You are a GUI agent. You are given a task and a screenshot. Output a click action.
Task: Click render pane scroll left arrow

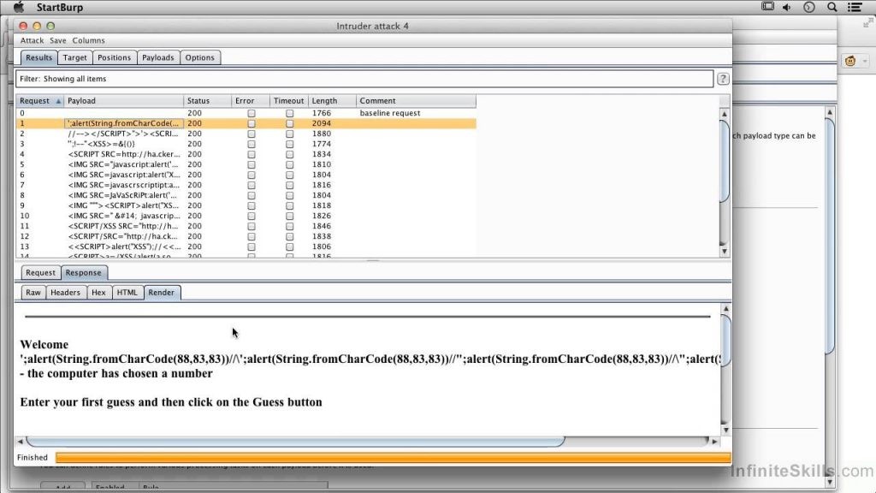pyautogui.click(x=21, y=442)
